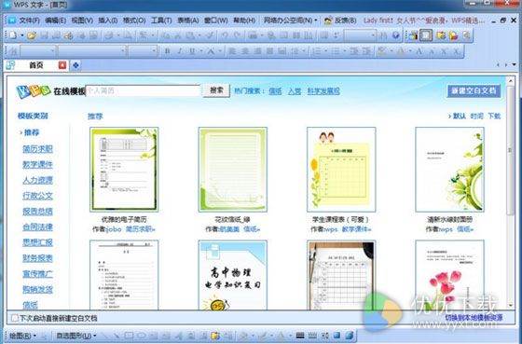Select the 清新水绿封面册 template thumbnail
Viewport: 522px width, 344px height.
click(449, 169)
